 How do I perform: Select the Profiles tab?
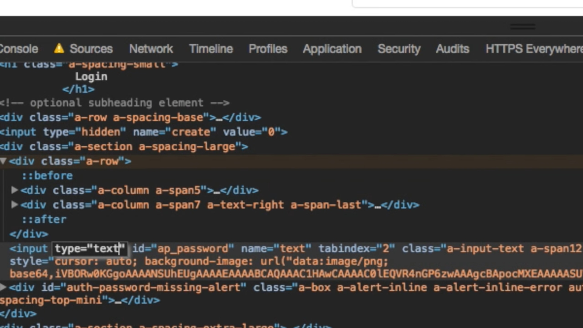[x=268, y=49]
